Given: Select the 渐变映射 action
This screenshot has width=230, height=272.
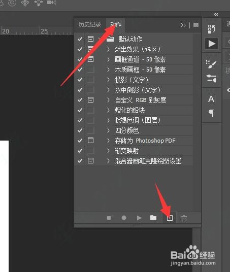Looking at the screenshot, I should point(127,151).
